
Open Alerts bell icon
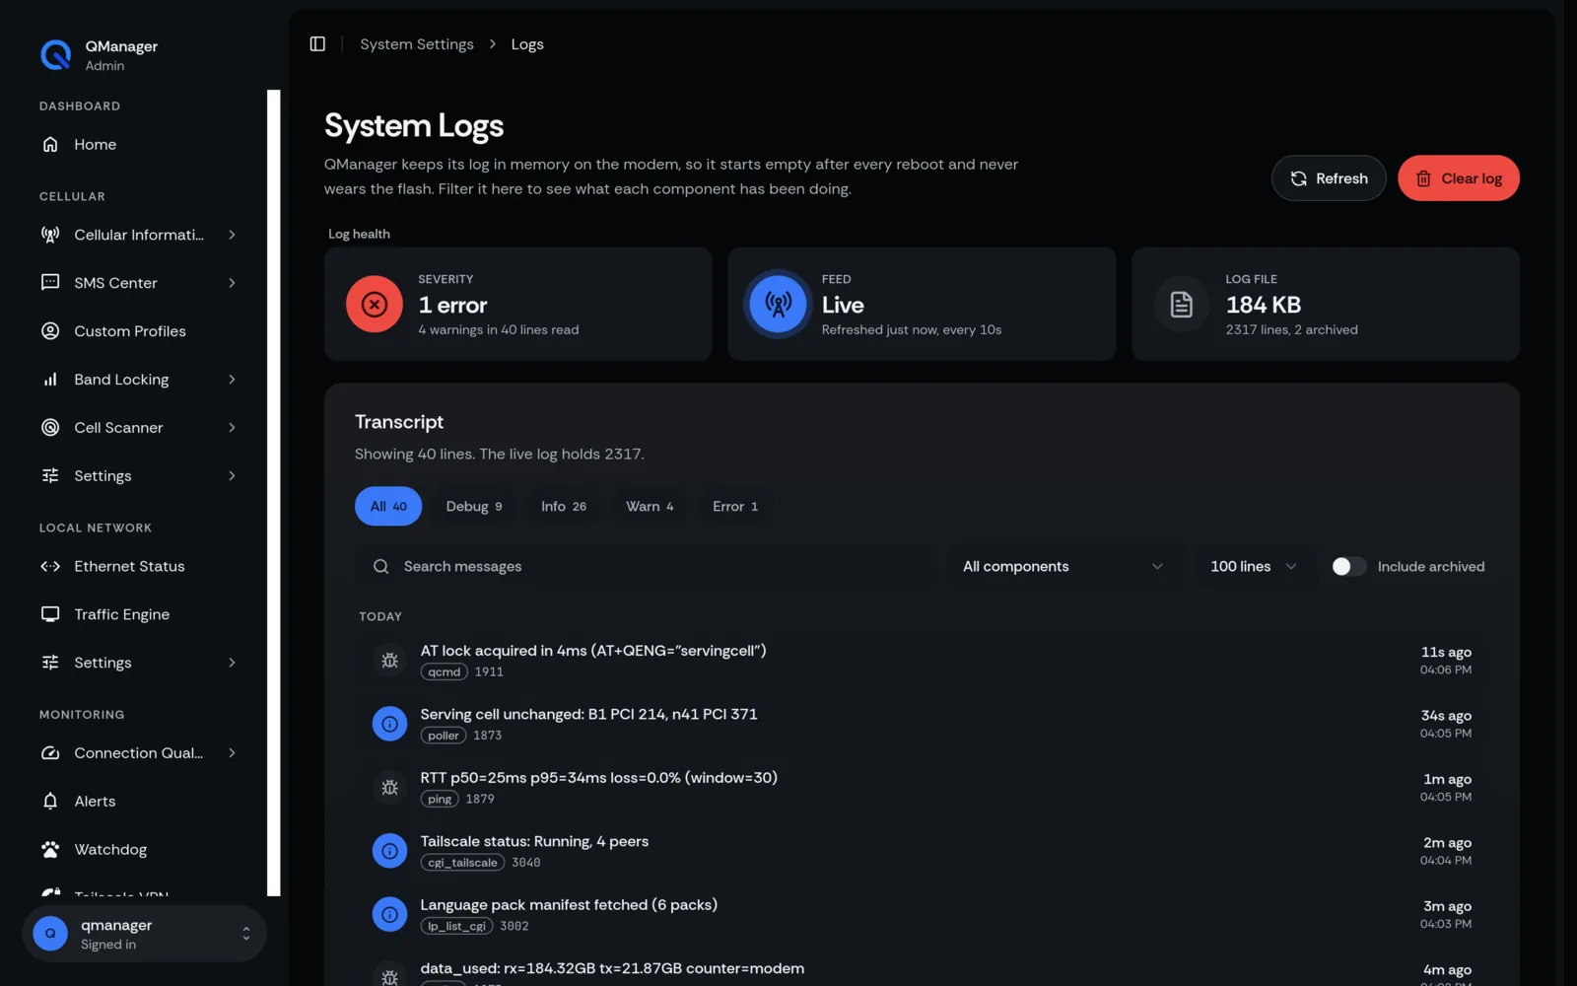click(50, 802)
